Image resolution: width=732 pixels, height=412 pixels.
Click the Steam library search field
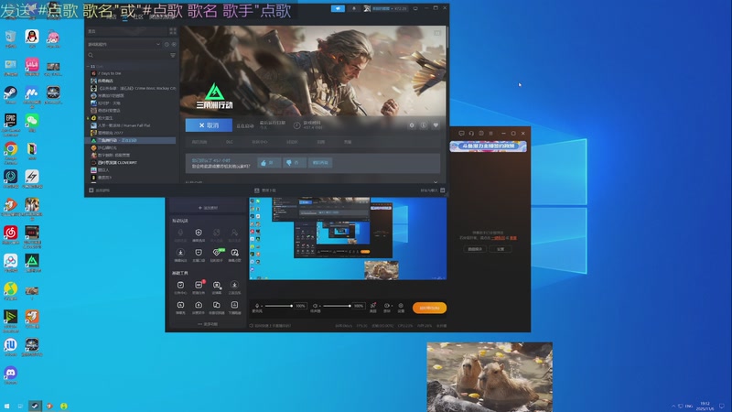pos(127,55)
